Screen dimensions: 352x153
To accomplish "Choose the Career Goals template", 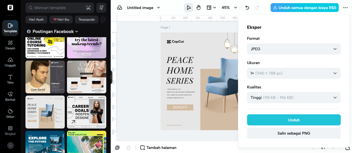I will (87, 112).
